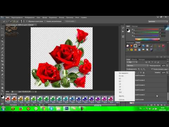This screenshot has width=169, height=127.
Task: Click the zoom percentage field in status bar
Action: [7, 92]
